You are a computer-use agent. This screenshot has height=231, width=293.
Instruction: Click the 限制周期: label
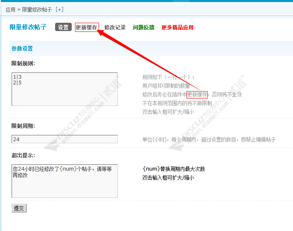click(x=23, y=126)
